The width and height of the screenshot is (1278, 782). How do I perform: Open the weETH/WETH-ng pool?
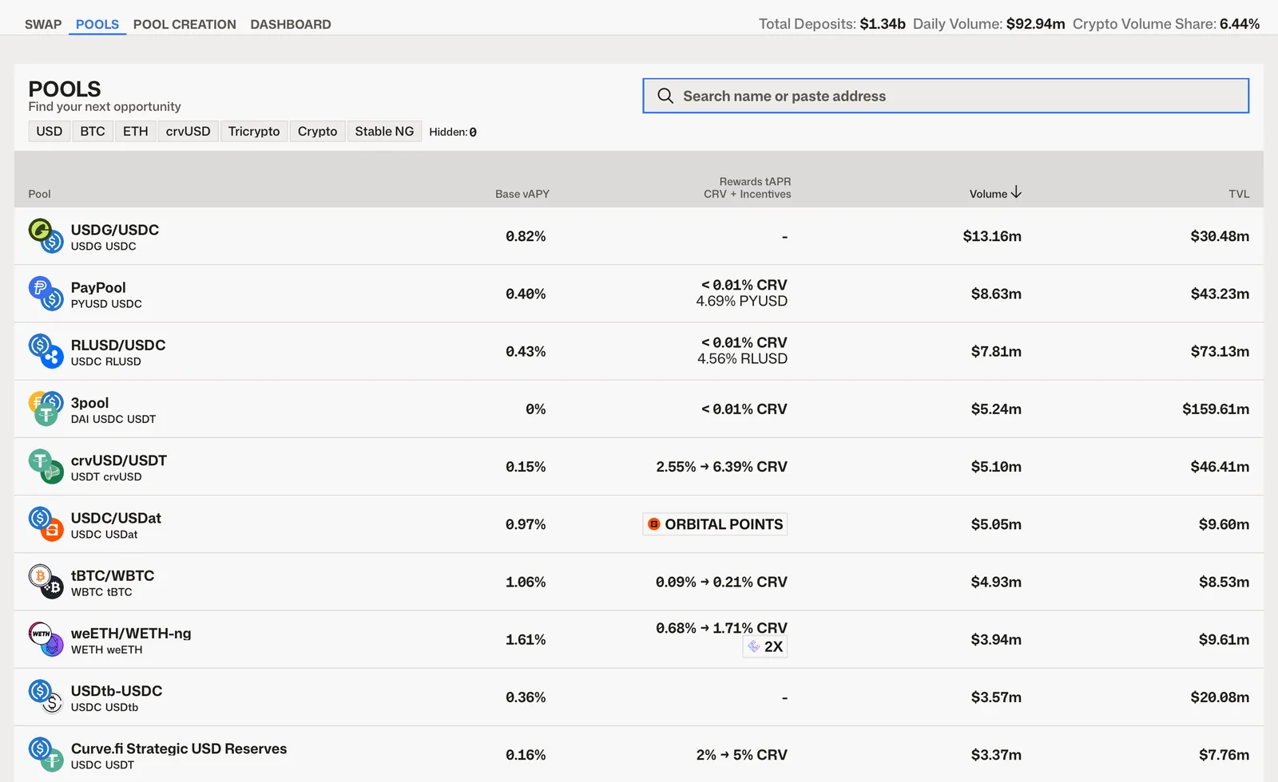tap(639, 639)
